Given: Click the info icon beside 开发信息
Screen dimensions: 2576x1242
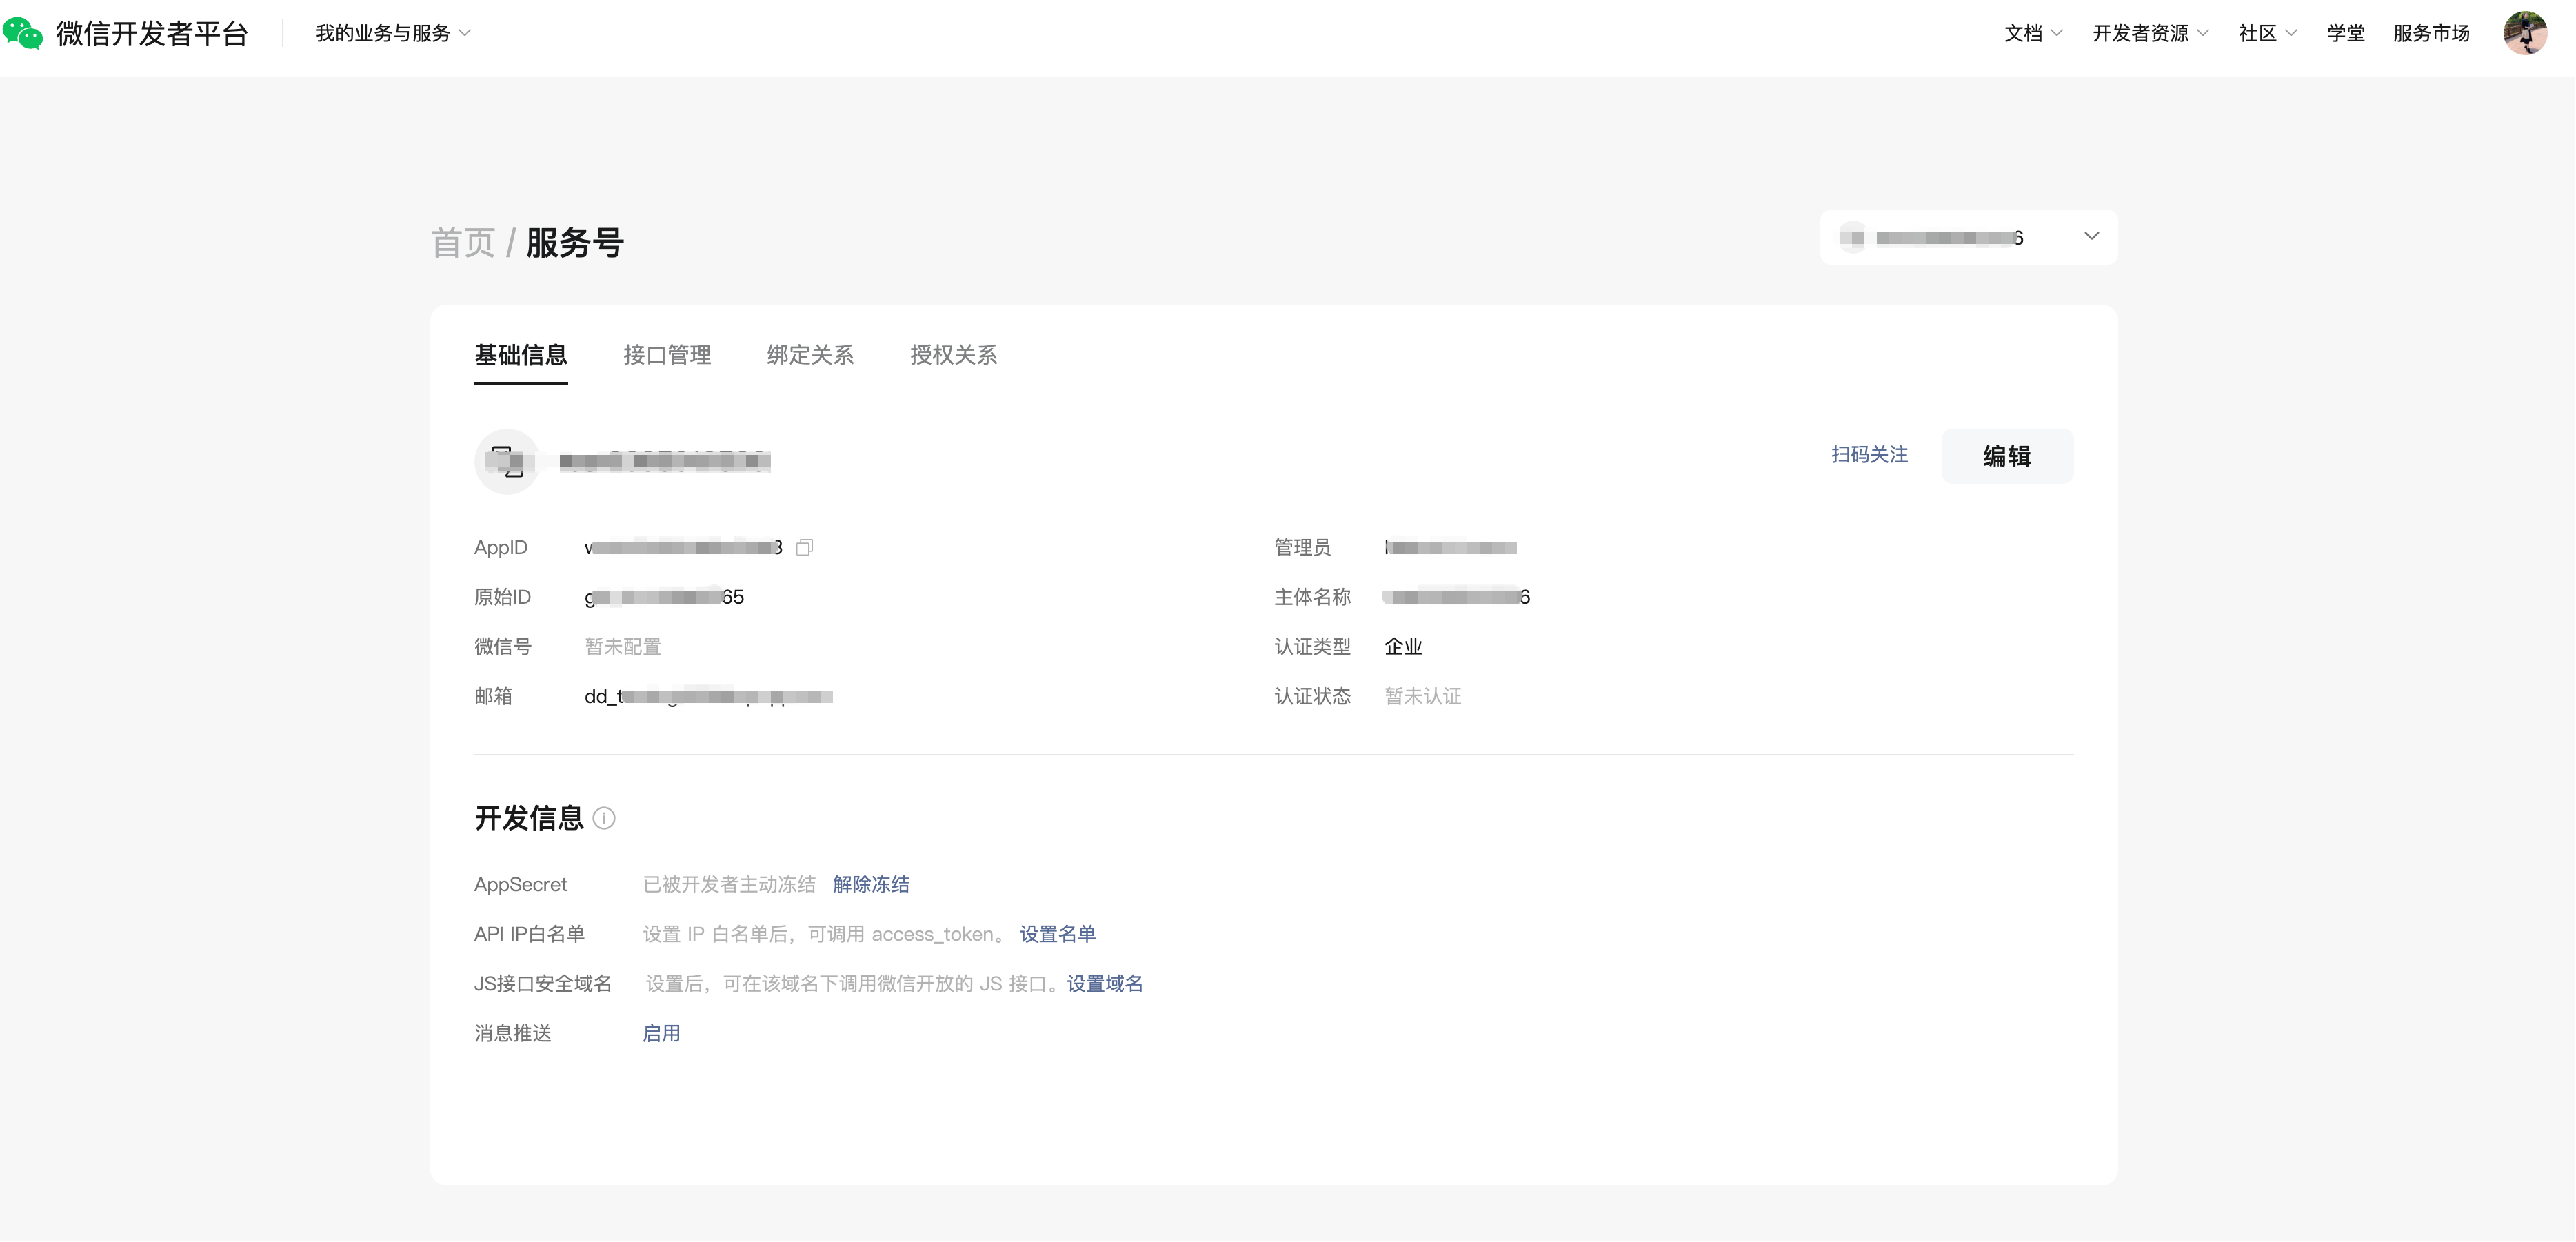Looking at the screenshot, I should coord(604,818).
